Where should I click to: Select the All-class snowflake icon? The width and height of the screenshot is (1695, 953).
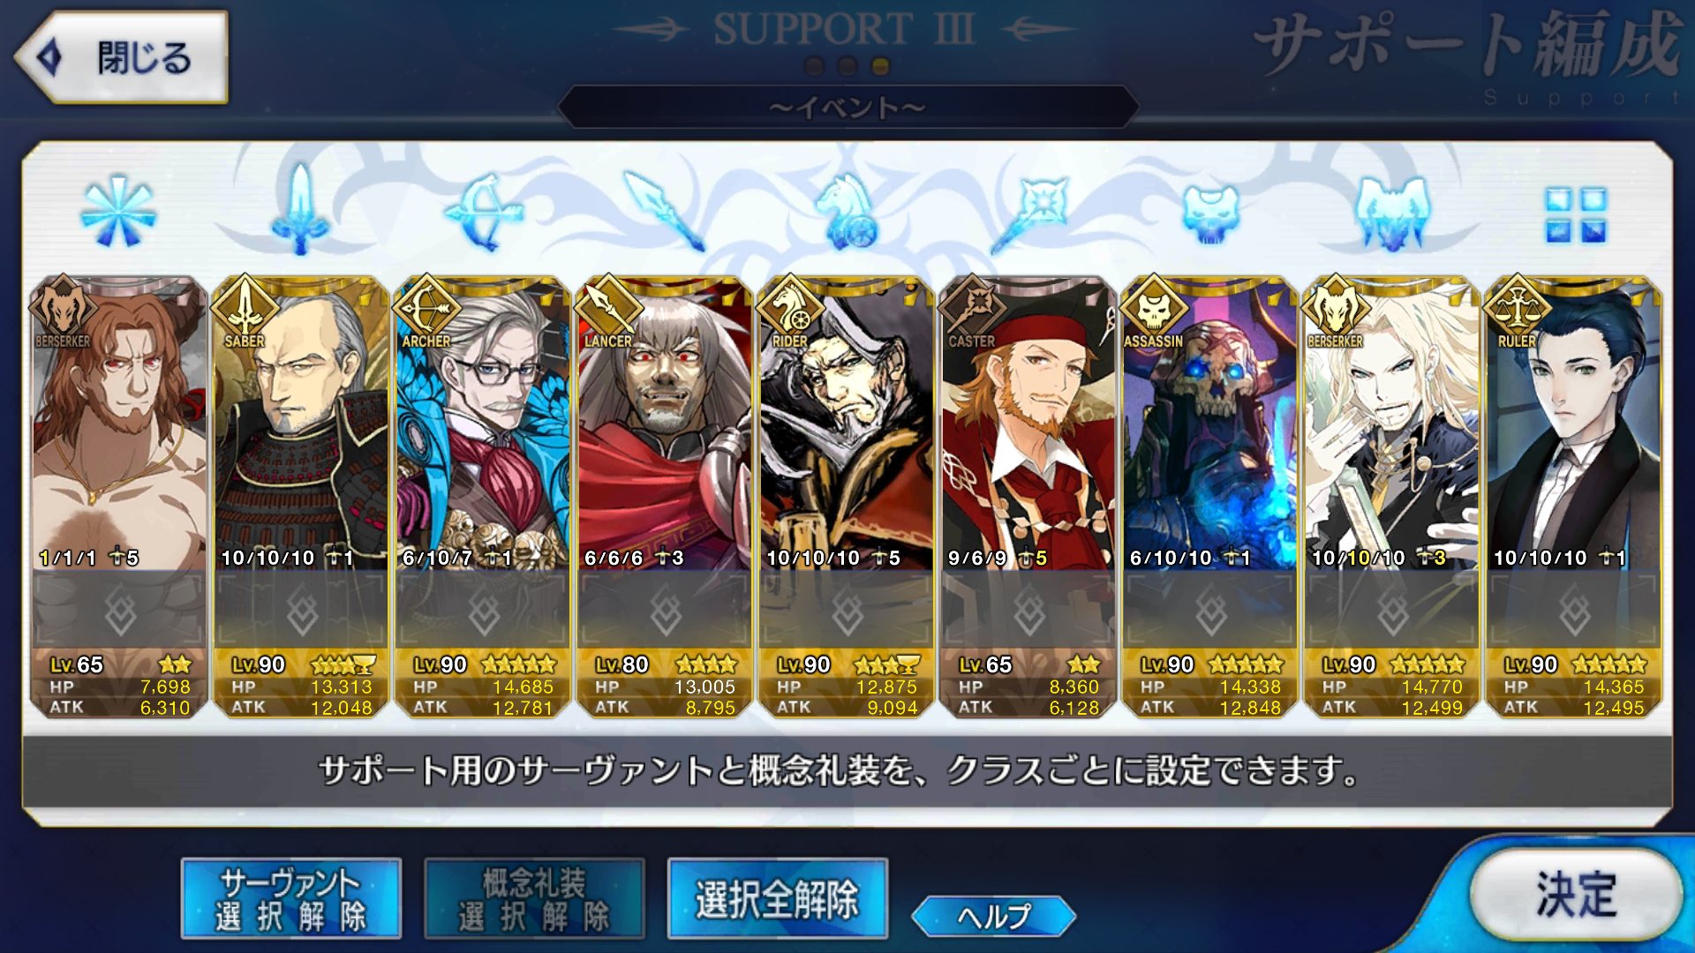coord(118,212)
